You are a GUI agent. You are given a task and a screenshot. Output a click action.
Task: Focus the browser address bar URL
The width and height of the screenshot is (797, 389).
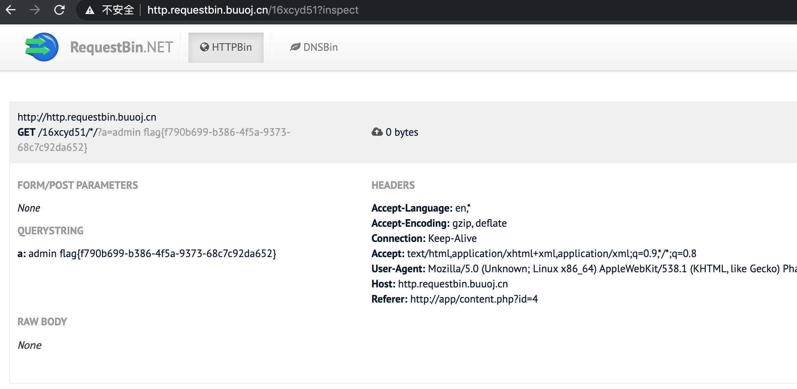tap(253, 10)
